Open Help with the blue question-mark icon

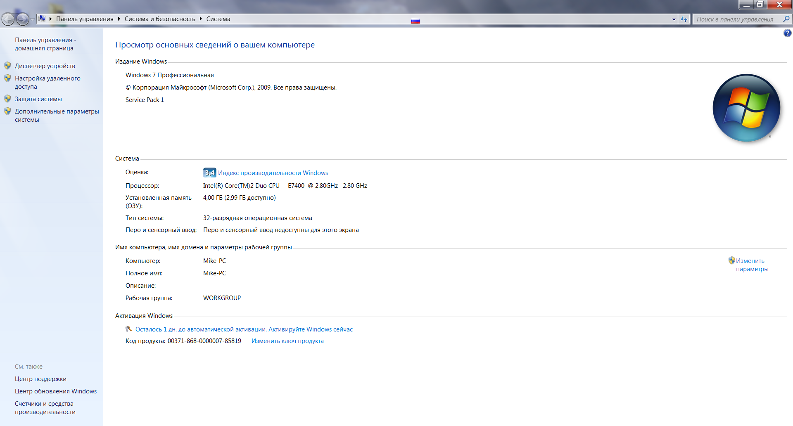788,33
